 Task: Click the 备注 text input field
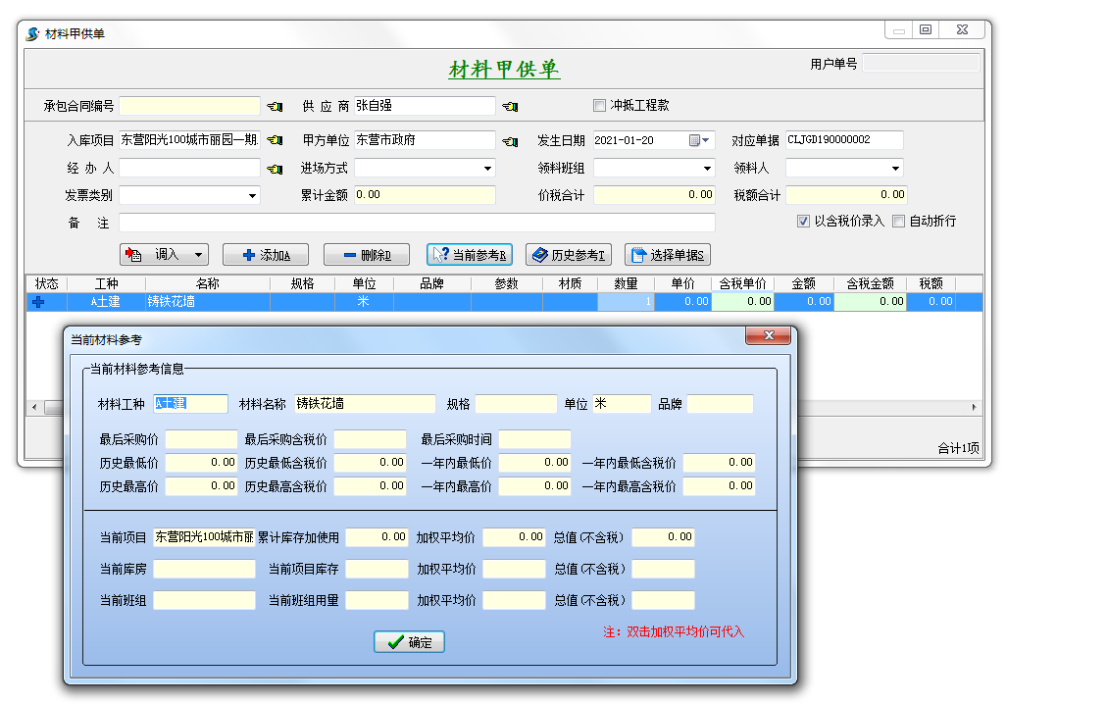417,223
